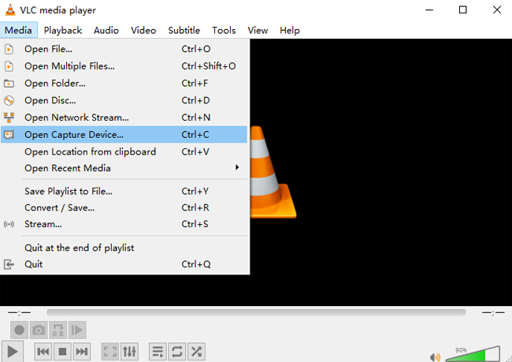Toggle shuffle random playback
Image resolution: width=512 pixels, height=362 pixels.
(197, 352)
